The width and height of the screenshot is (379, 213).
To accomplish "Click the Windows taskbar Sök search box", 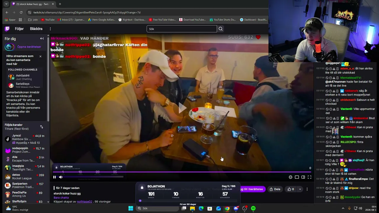I will [158, 208].
